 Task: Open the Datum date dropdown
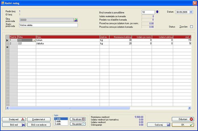pos(191,12)
